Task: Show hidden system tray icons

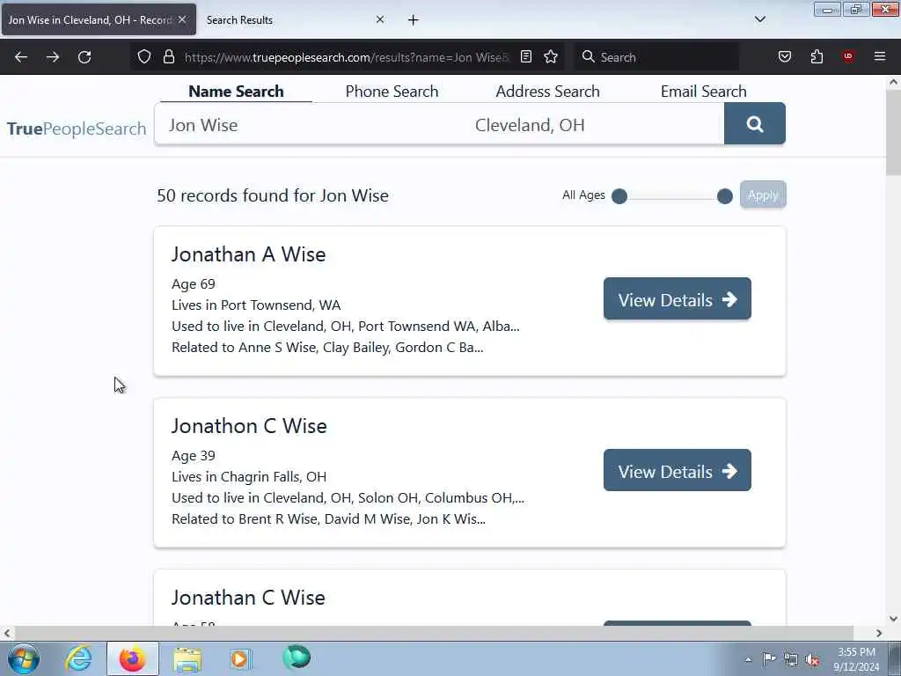Action: pos(748,660)
